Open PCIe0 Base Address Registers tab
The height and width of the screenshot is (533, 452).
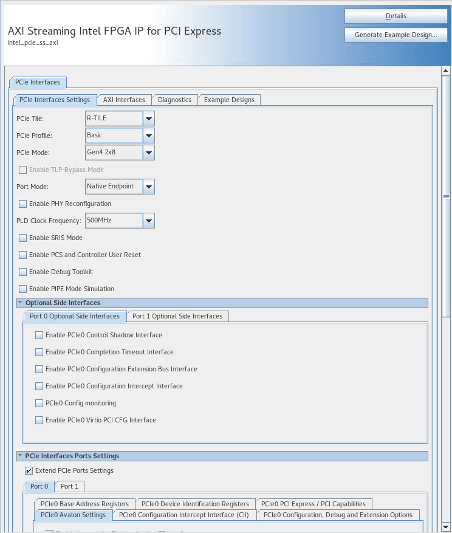point(84,504)
